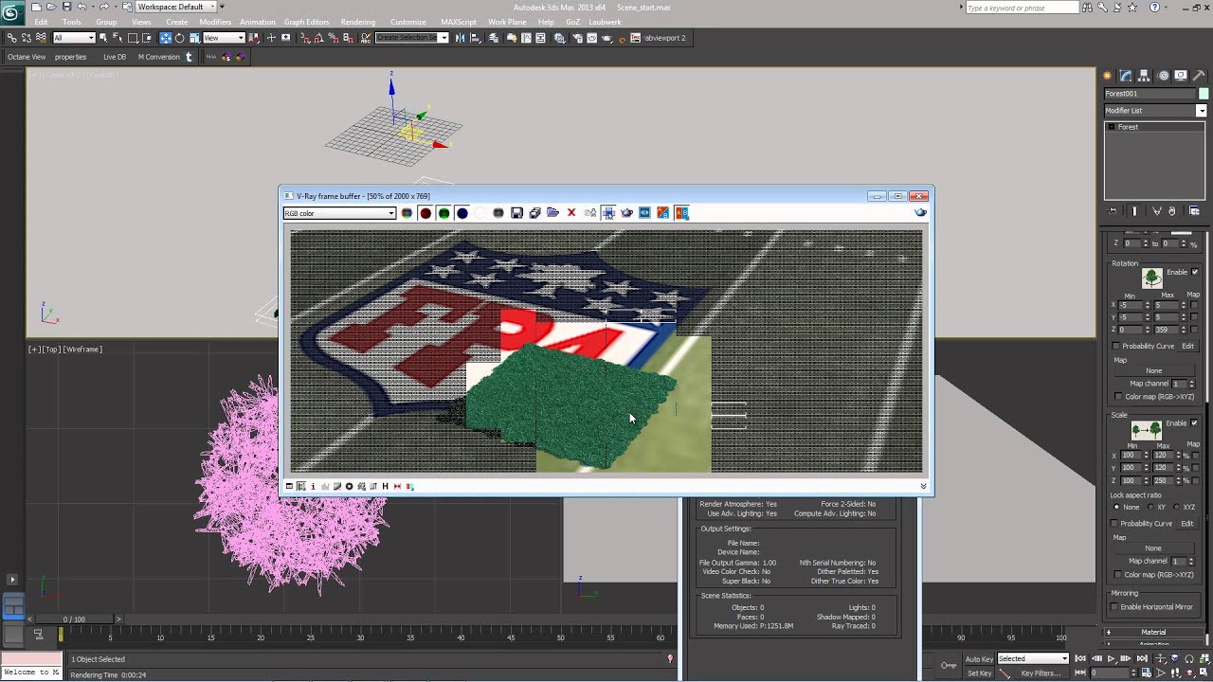This screenshot has height=682, width=1213.
Task: Click the M Conversion button
Action: pyautogui.click(x=159, y=57)
